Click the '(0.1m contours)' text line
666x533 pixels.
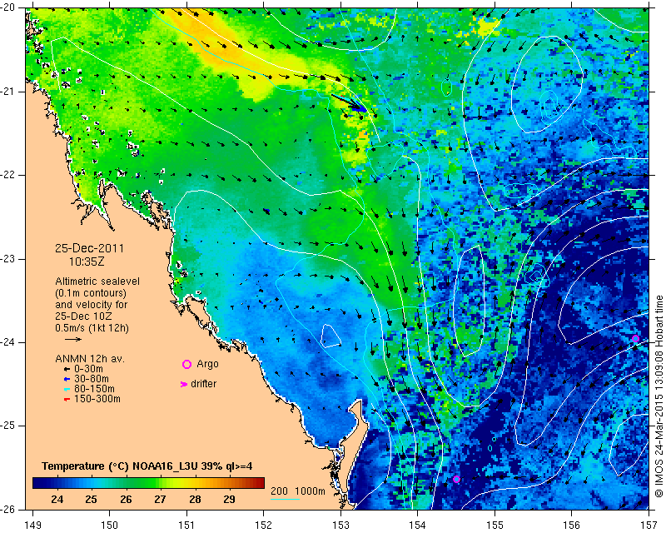click(91, 293)
